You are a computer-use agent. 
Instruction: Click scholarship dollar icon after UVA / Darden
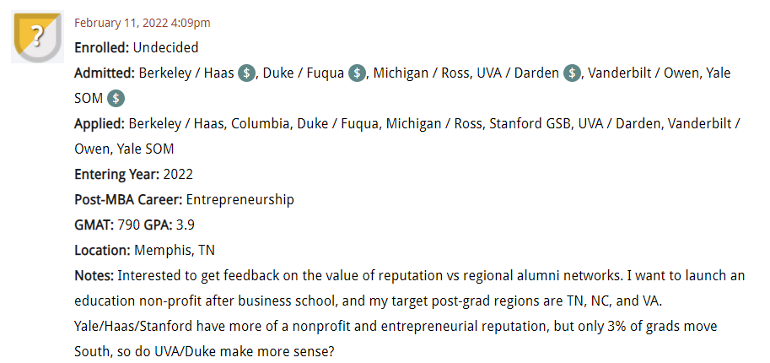click(x=572, y=73)
